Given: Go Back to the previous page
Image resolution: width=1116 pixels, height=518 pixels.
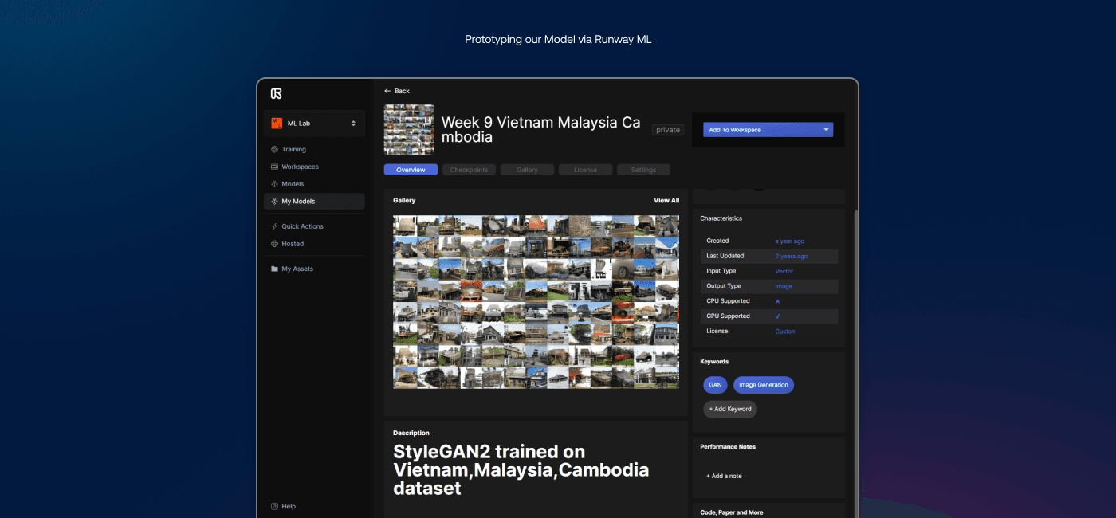Looking at the screenshot, I should click(x=396, y=91).
